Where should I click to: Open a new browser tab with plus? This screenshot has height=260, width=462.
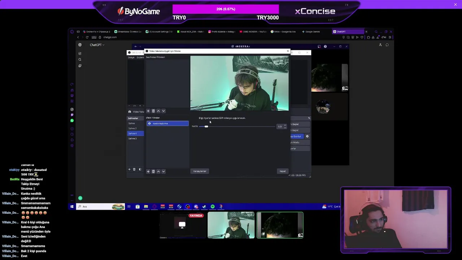coord(366,31)
